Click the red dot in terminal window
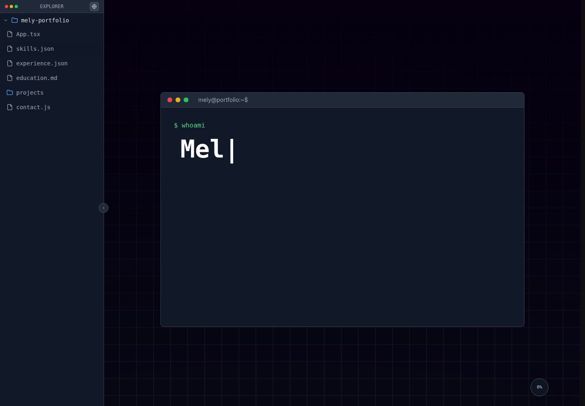 point(170,100)
